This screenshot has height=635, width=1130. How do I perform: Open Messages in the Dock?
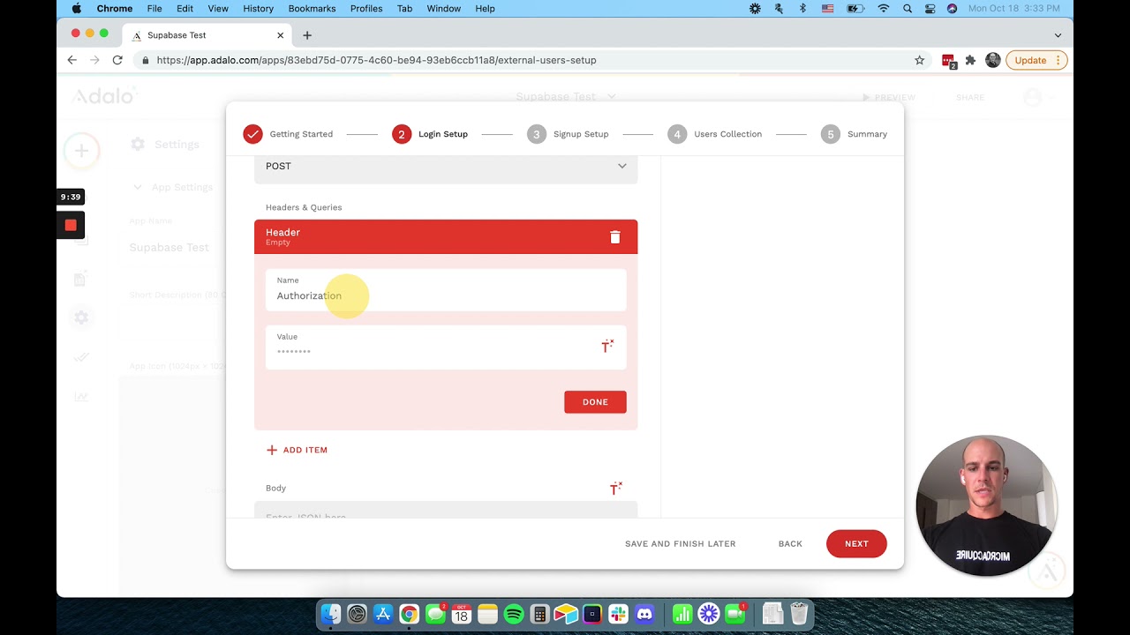[x=435, y=614]
